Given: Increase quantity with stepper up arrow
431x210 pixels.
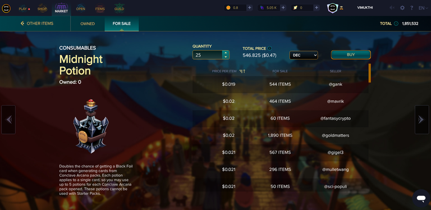Looking at the screenshot, I should pyautogui.click(x=226, y=53).
